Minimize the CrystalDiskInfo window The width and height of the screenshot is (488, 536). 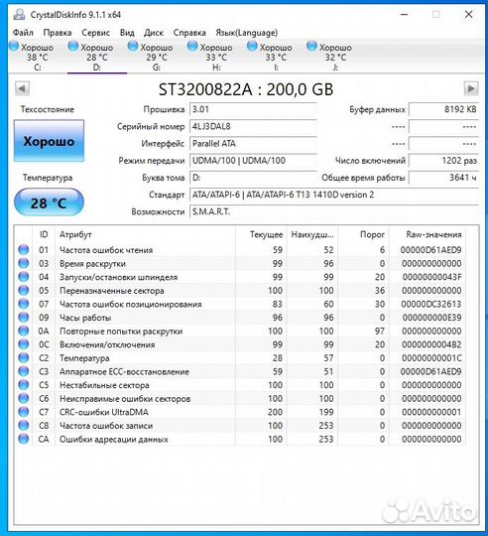(x=405, y=14)
